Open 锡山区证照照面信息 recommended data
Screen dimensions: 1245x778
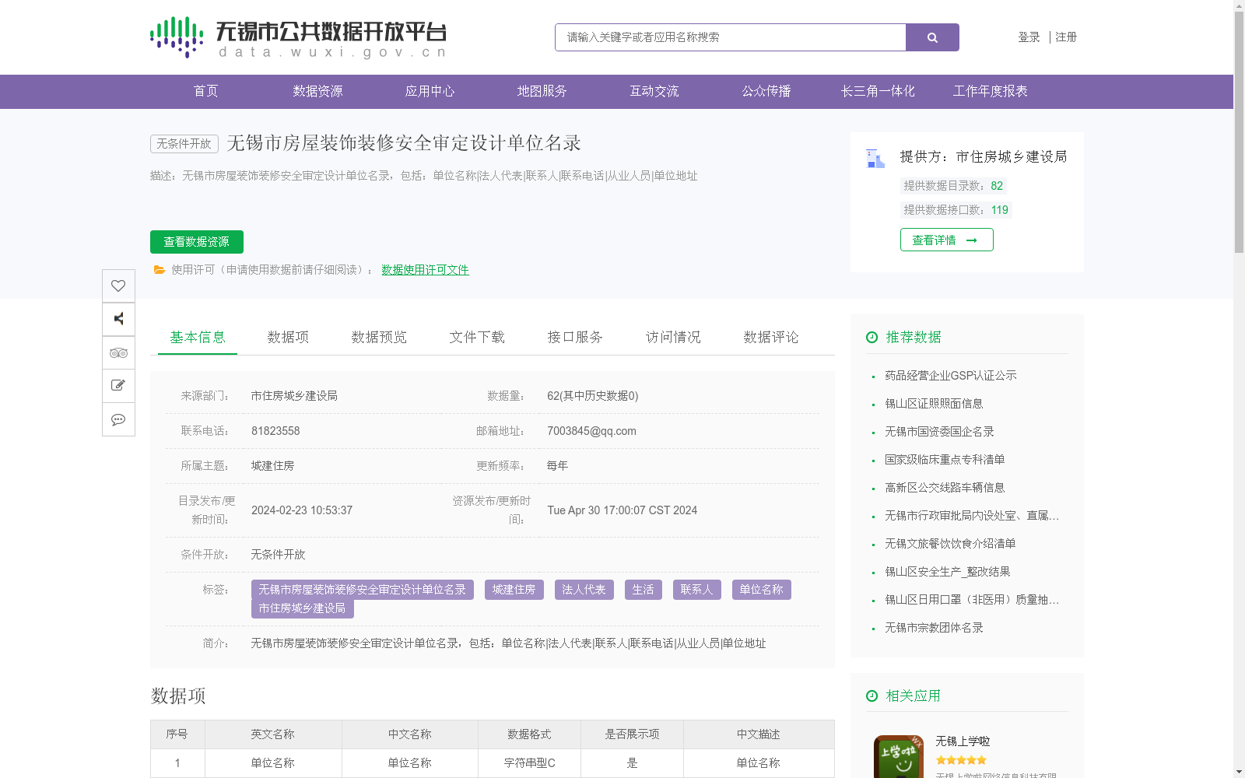[x=934, y=404]
